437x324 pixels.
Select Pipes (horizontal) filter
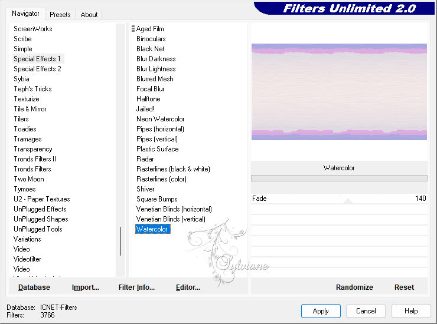(x=160, y=129)
